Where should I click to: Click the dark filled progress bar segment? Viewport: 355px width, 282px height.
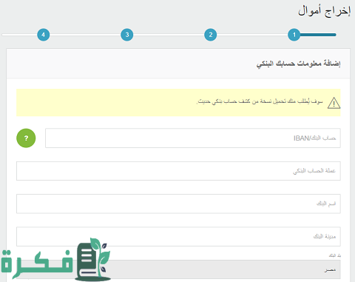click(318, 35)
